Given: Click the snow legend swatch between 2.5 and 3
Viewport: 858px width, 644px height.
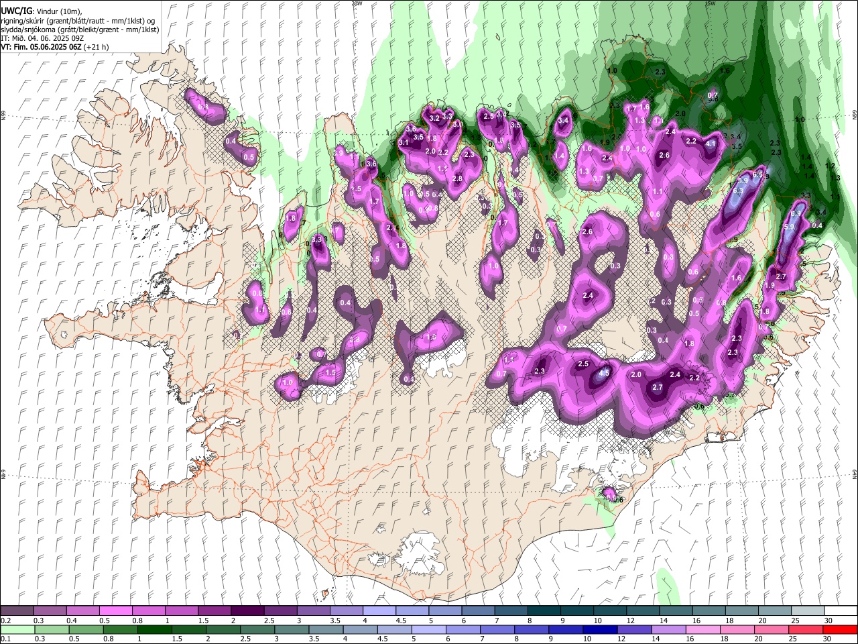Looking at the screenshot, I should tap(280, 611).
